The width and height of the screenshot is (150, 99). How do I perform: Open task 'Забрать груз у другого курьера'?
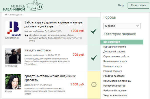[53, 24]
